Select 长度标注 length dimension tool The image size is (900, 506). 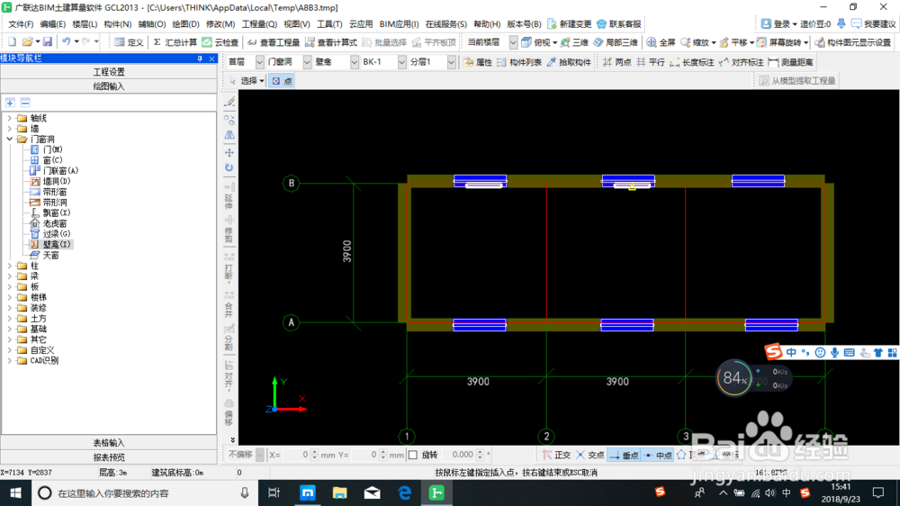pos(691,62)
